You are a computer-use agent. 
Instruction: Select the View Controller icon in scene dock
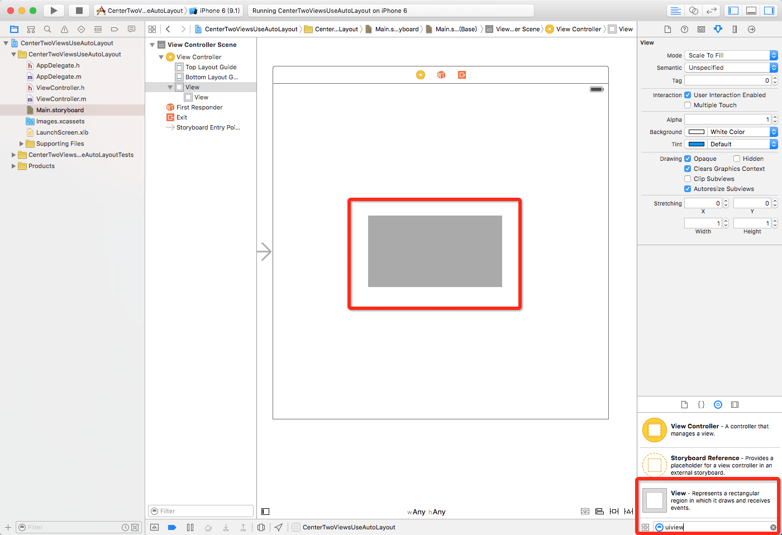tap(421, 75)
